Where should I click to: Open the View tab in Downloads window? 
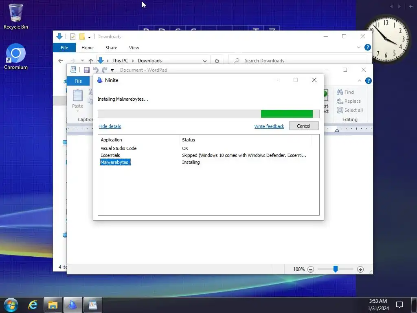(134, 48)
